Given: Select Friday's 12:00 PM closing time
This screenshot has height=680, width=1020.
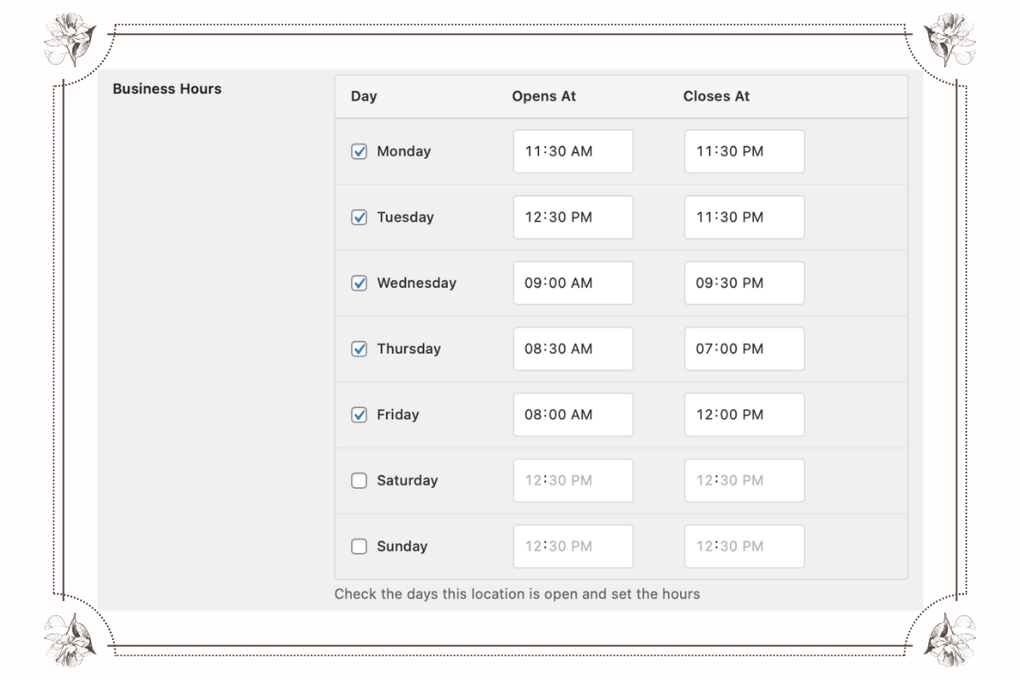Looking at the screenshot, I should coord(744,414).
